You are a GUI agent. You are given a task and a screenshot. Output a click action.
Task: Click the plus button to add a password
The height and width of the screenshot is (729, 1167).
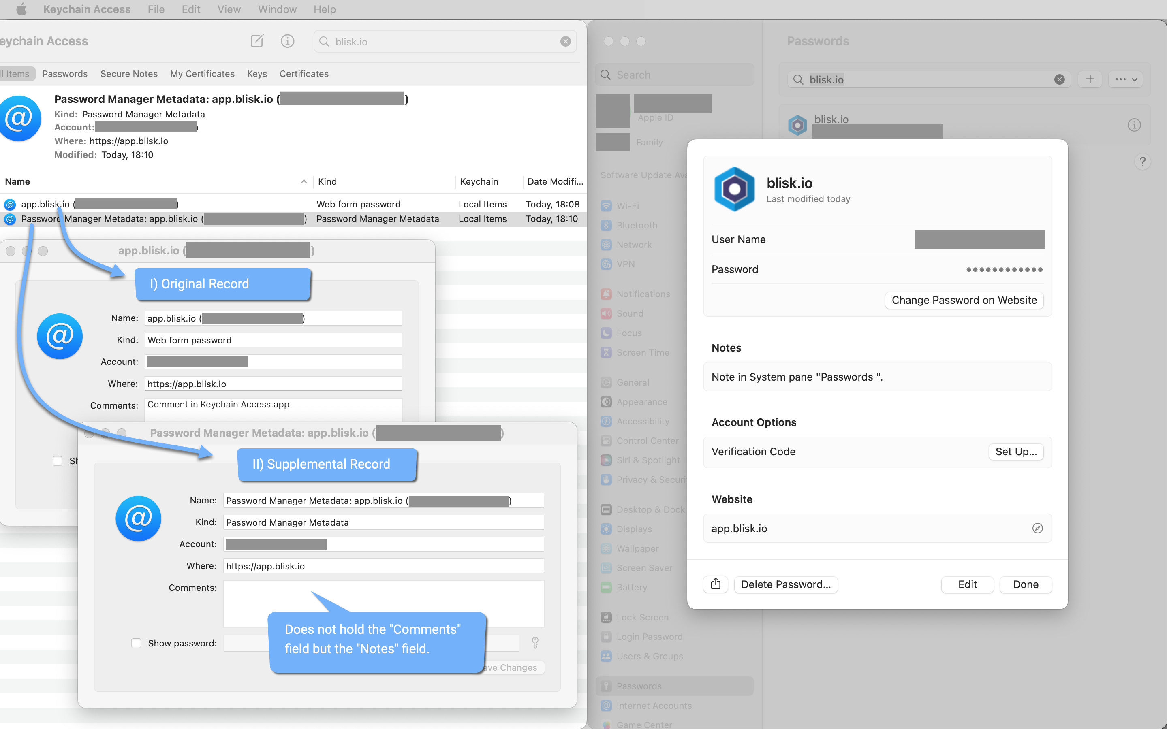[x=1090, y=79]
